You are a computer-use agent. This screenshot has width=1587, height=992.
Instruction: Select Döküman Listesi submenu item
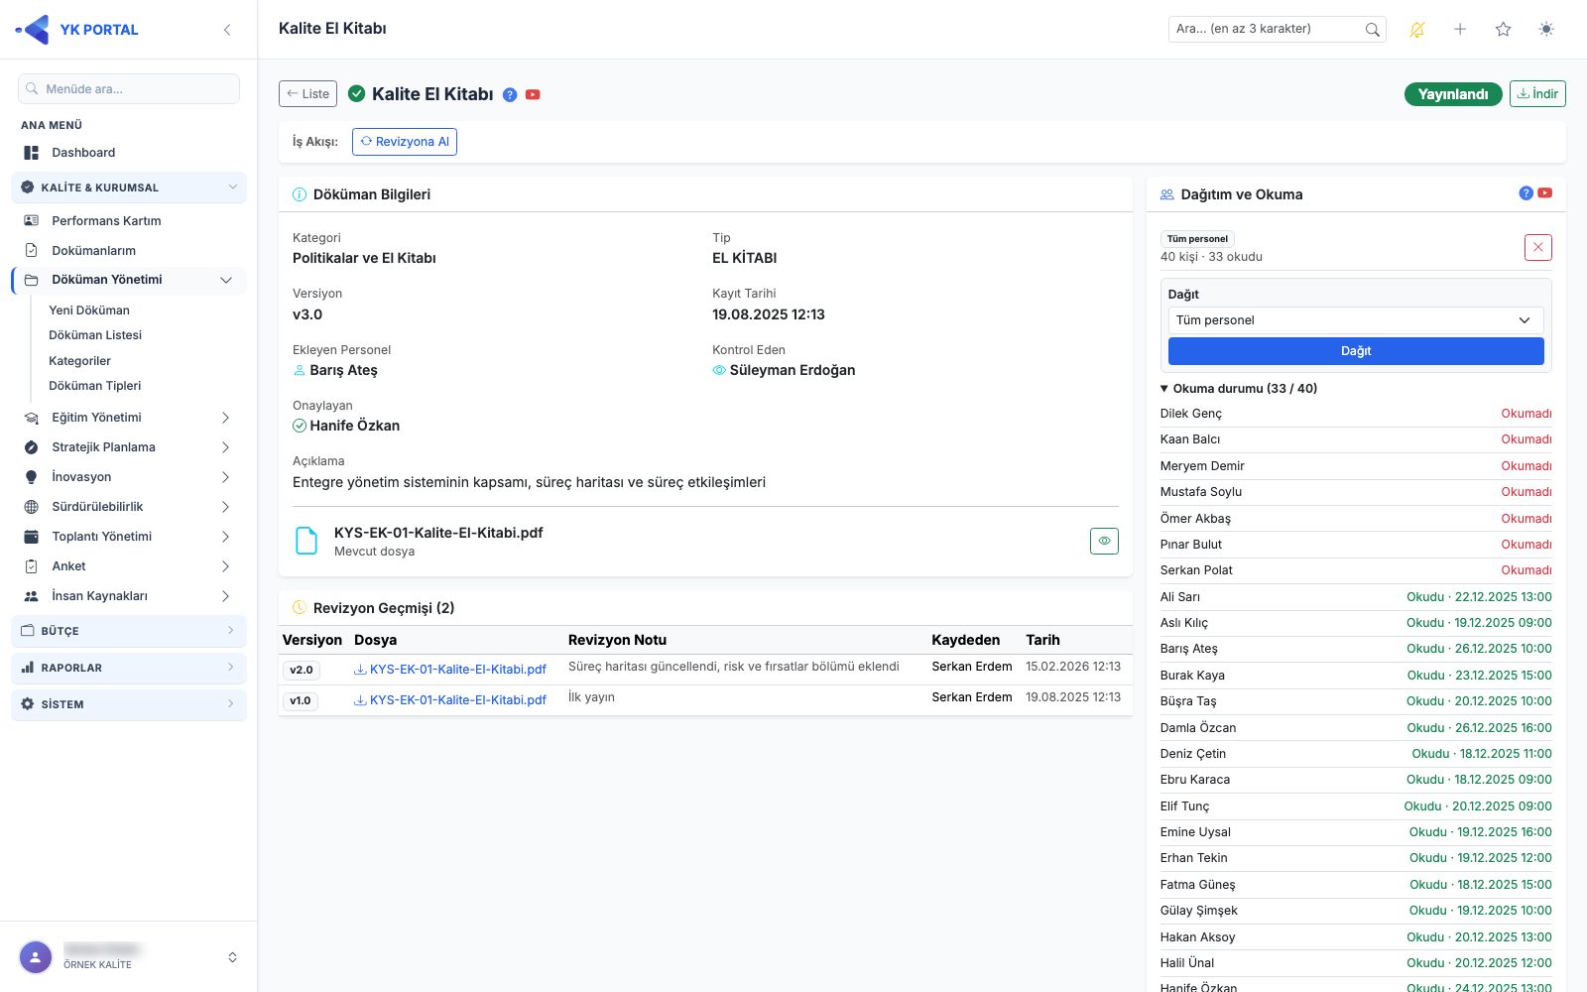(x=95, y=335)
